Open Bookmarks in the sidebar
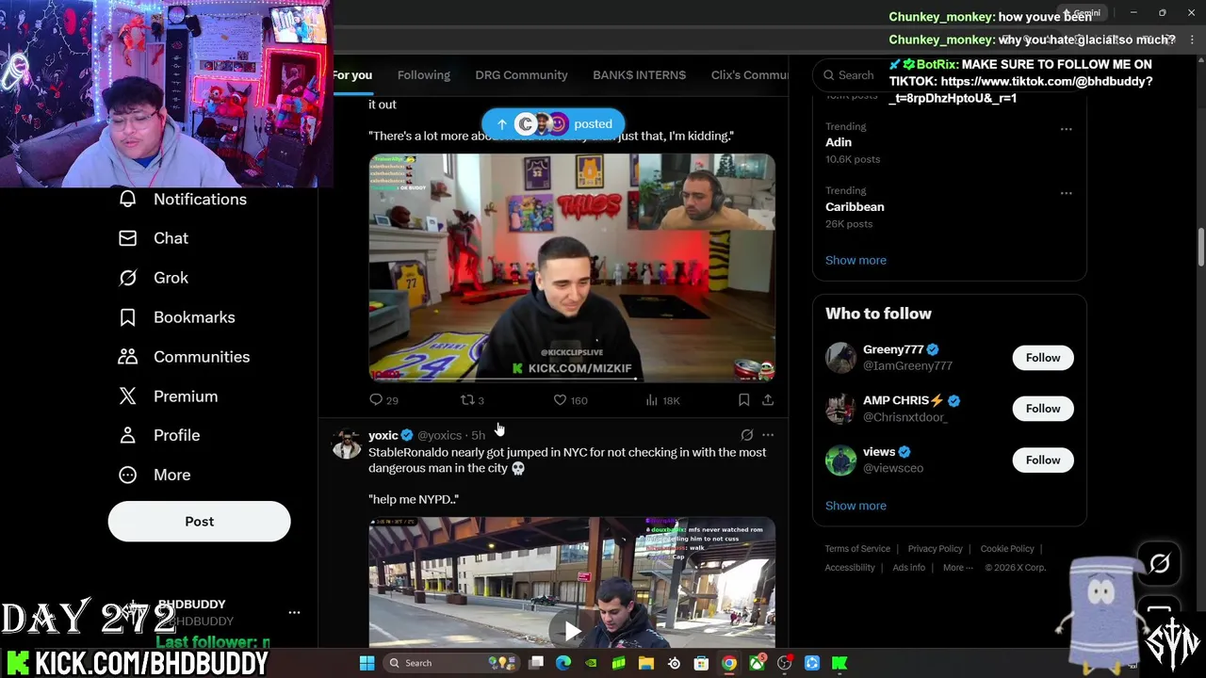This screenshot has height=678, width=1206. coord(176,317)
